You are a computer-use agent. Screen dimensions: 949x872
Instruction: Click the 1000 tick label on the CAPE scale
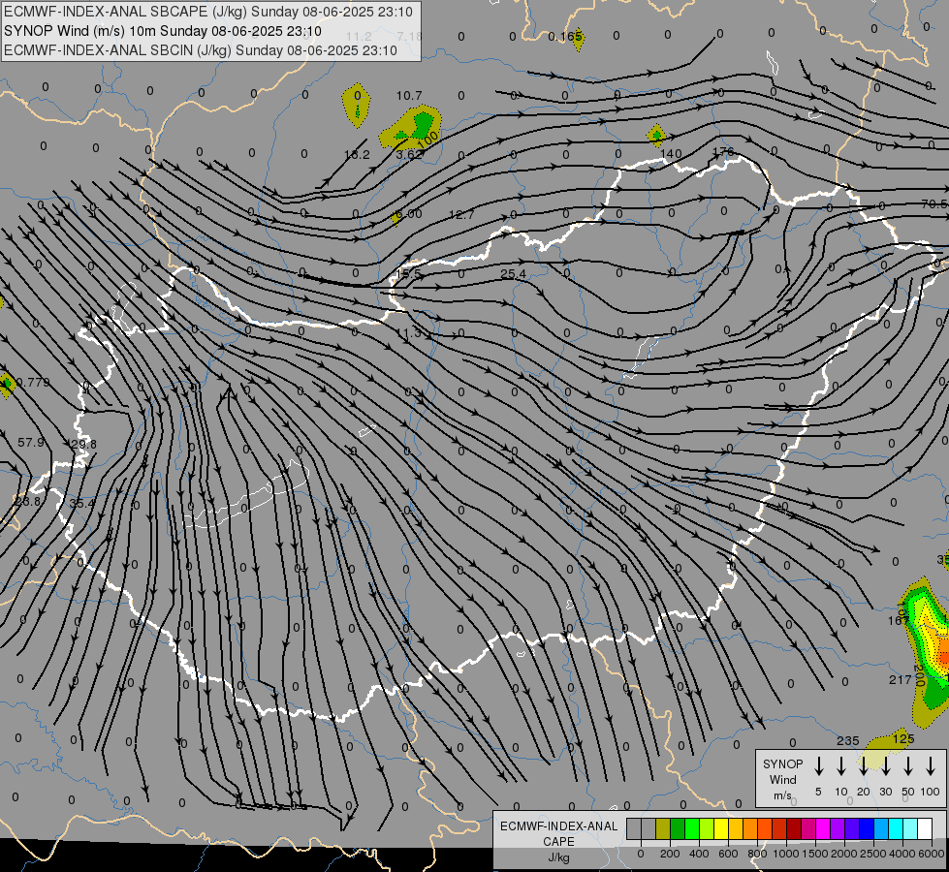[786, 854]
